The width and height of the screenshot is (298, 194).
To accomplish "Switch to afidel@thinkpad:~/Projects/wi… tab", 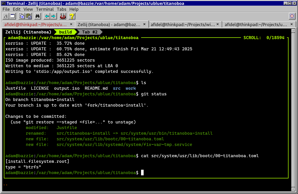I will coord(183,25).
